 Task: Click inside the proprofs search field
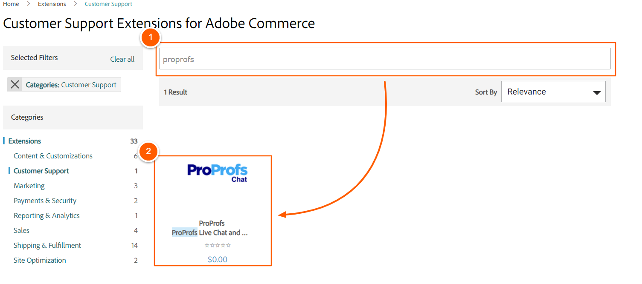[384, 59]
